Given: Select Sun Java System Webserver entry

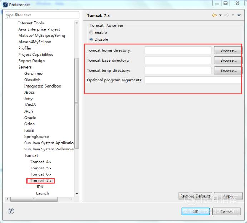Looking at the screenshot, I should coord(49,149).
